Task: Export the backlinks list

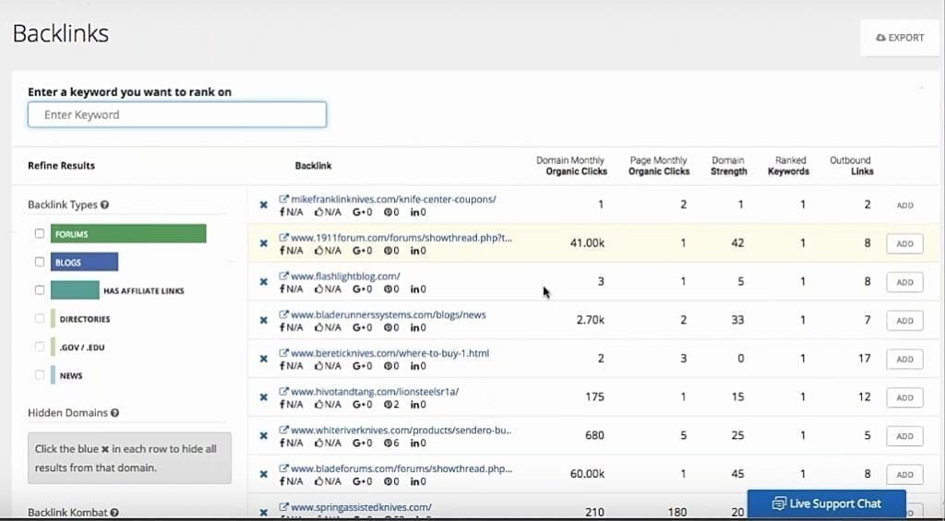Action: coord(900,38)
